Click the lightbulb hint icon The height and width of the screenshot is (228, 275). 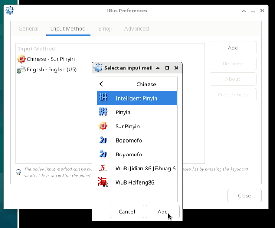19,172
